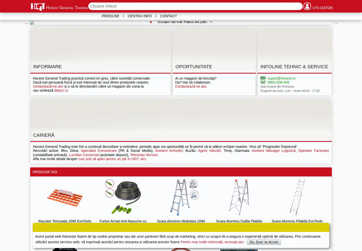
Task: Open the user account icon
Action: point(307,6)
